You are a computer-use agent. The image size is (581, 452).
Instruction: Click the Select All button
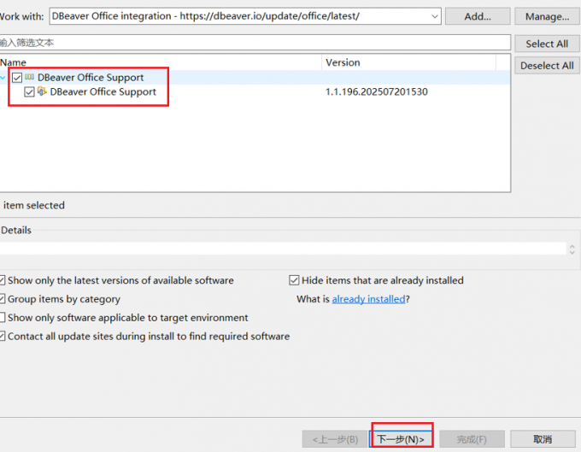click(x=547, y=44)
